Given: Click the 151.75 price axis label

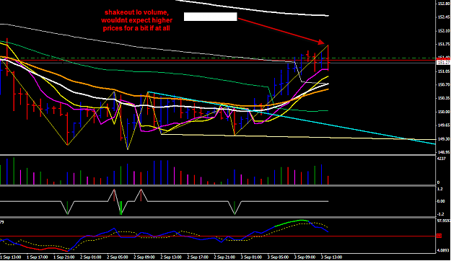Looking at the screenshot, I should click(444, 44).
